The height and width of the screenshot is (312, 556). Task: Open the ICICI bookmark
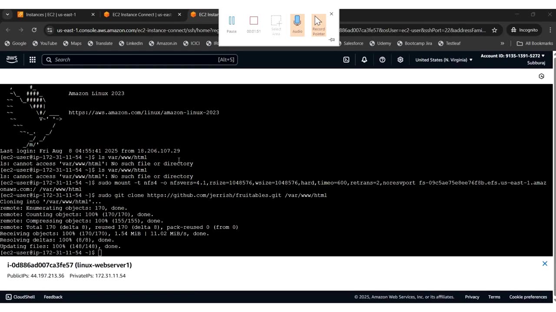pos(192,43)
